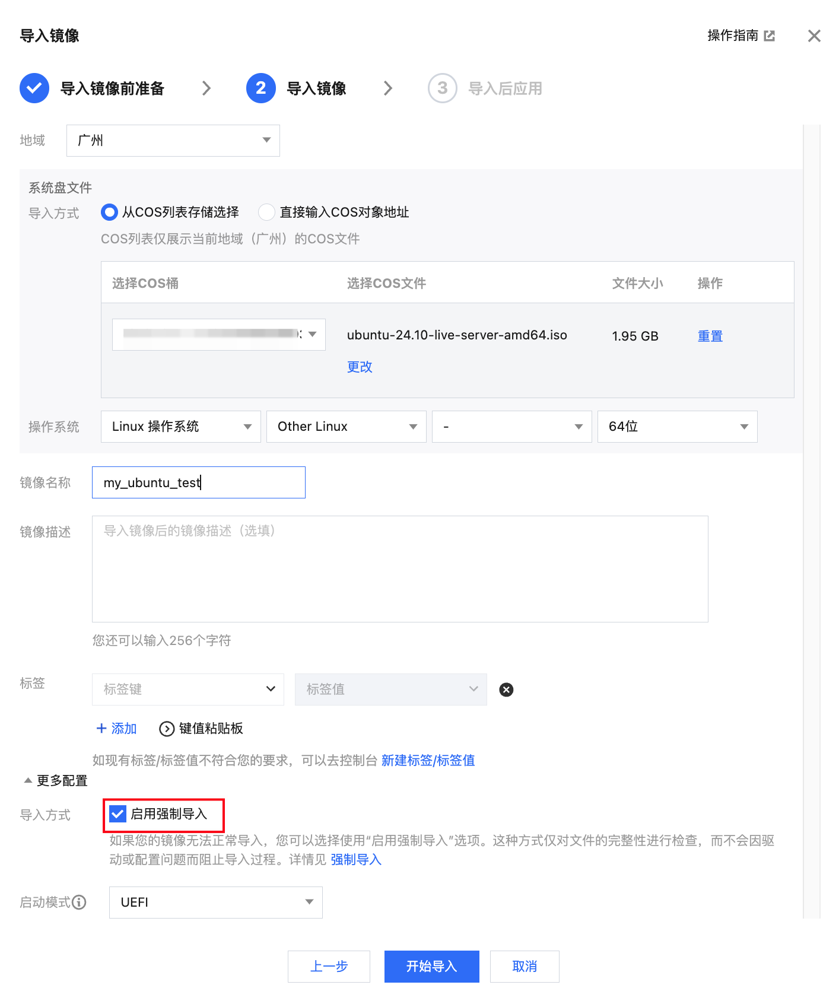Close the 导入镜像 dialog
Viewport: 839px width, 1004px height.
814,36
